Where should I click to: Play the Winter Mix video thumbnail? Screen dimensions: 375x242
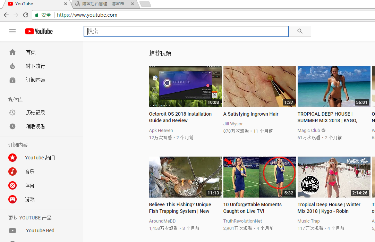[334, 177]
